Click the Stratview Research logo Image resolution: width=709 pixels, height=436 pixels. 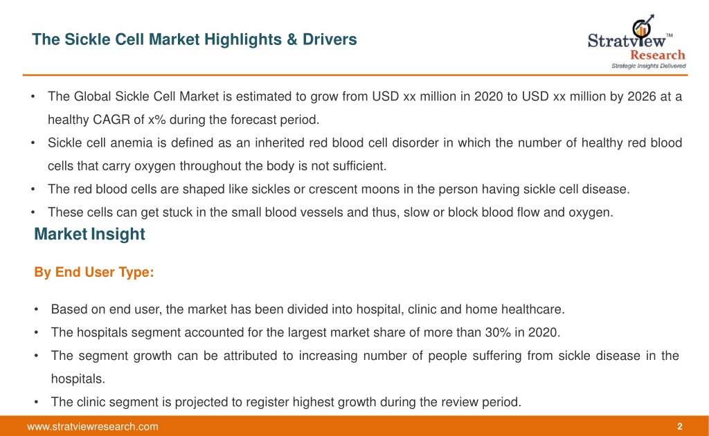pyautogui.click(x=637, y=42)
